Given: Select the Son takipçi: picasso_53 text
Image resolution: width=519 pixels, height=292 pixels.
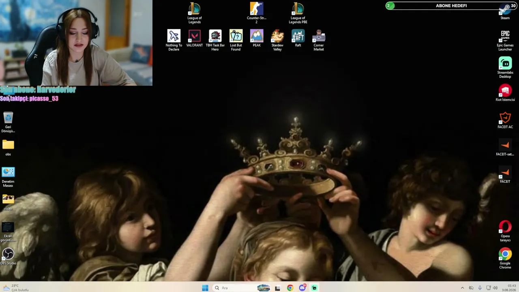Looking at the screenshot, I should click(x=29, y=99).
